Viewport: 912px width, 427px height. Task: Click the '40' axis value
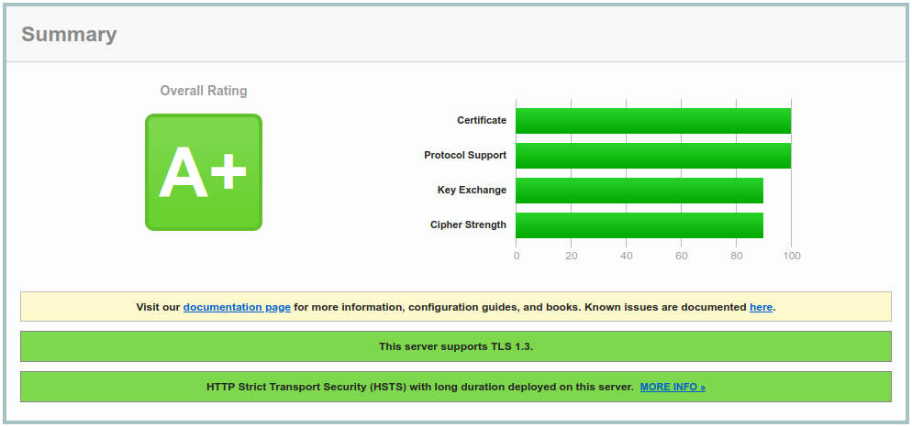pyautogui.click(x=626, y=257)
